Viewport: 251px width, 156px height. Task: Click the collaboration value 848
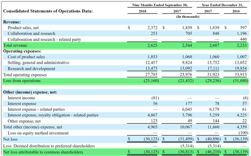point(216,34)
